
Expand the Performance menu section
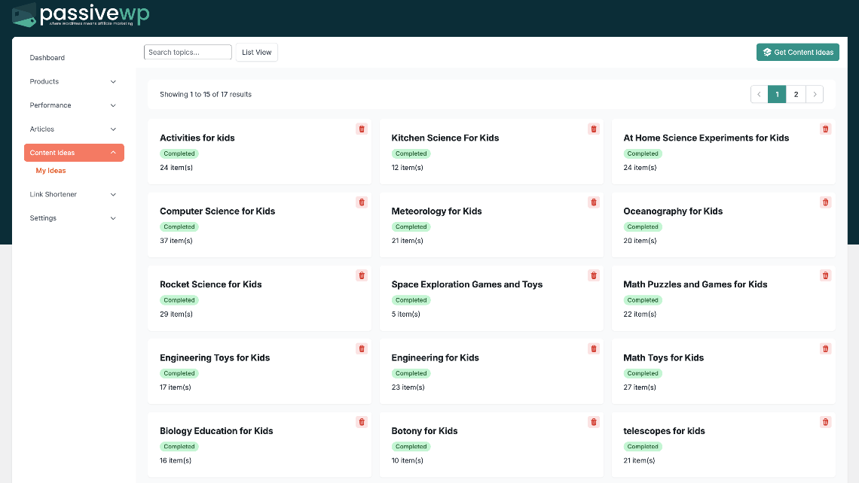[73, 105]
